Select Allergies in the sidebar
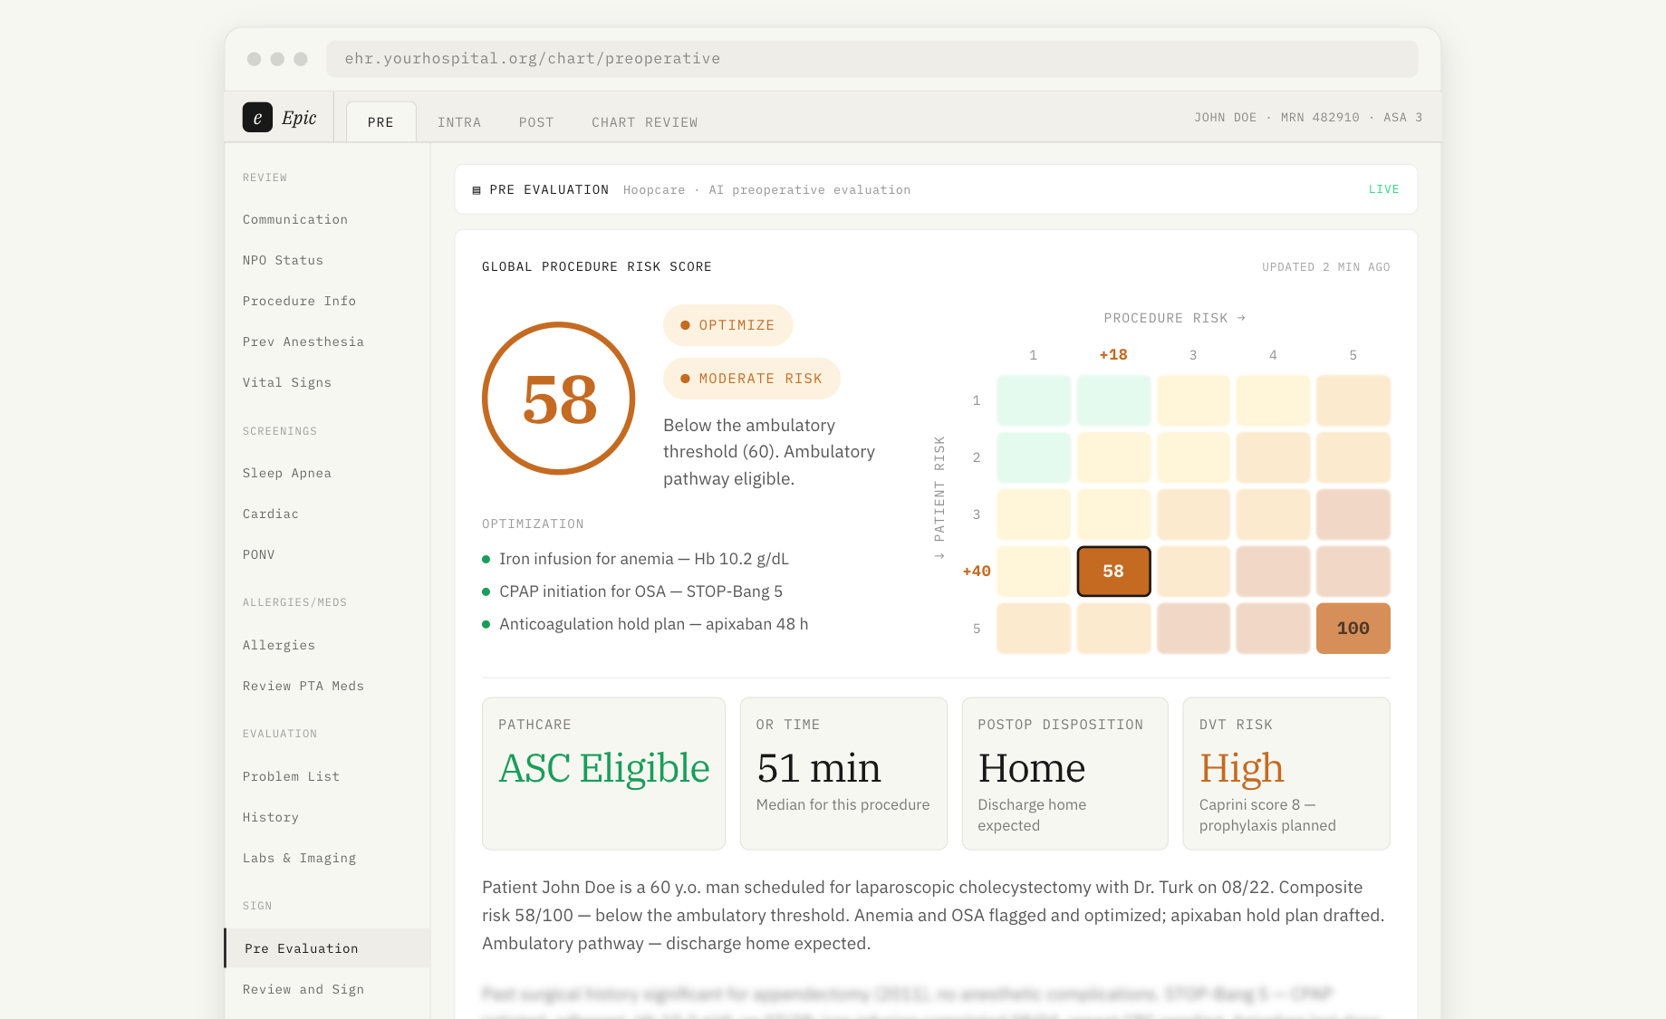 click(x=279, y=645)
